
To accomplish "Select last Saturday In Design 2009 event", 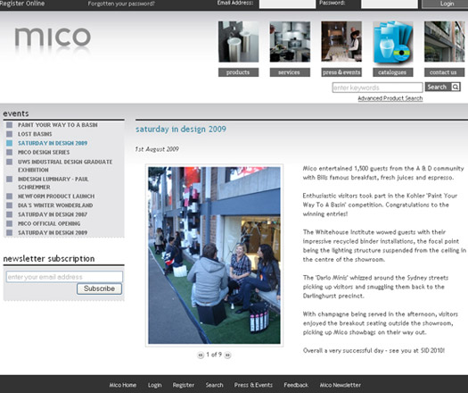I will click(53, 233).
